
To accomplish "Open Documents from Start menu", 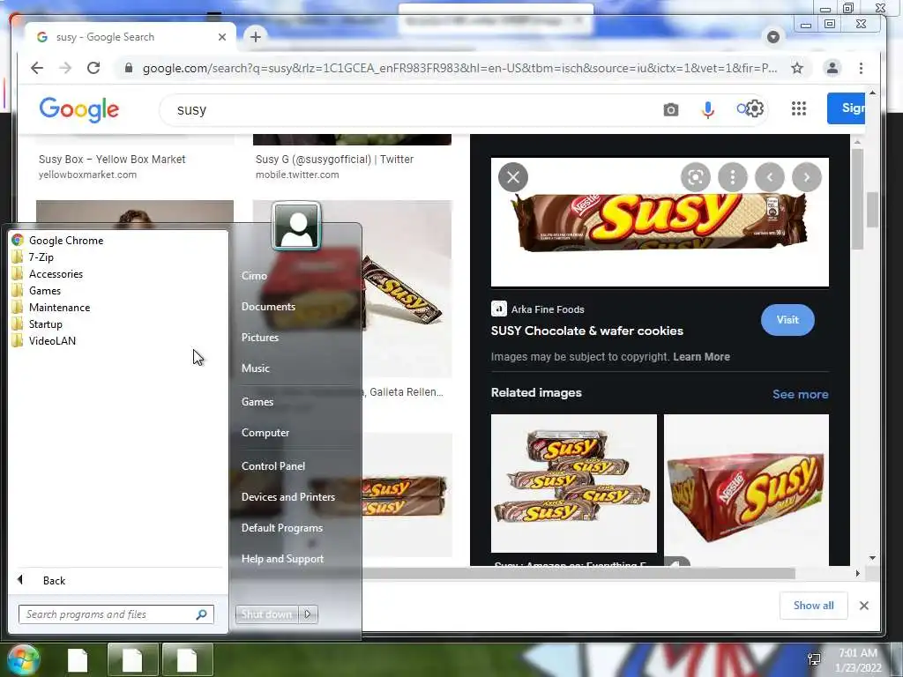I will [x=268, y=307].
